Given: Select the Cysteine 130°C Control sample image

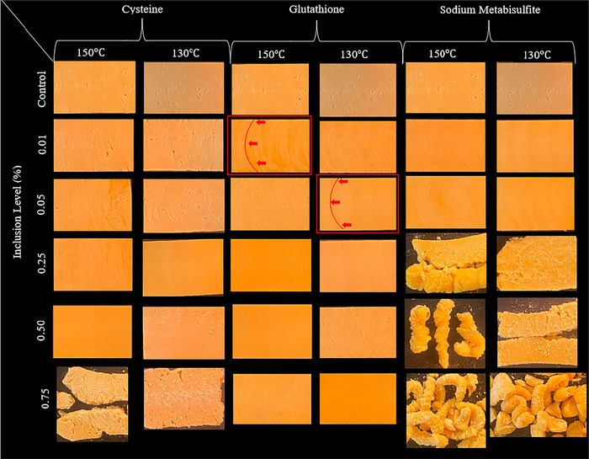Looking at the screenshot, I should (x=183, y=88).
